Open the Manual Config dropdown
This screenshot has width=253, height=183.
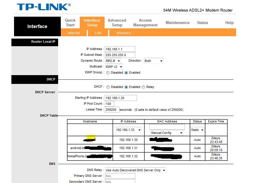(167, 133)
